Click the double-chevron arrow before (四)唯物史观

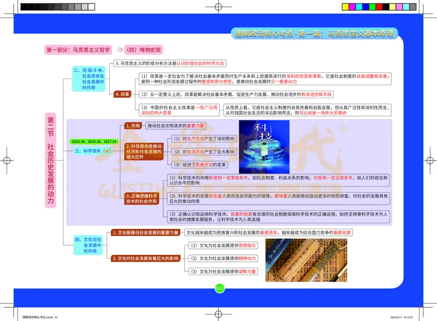tap(119, 50)
